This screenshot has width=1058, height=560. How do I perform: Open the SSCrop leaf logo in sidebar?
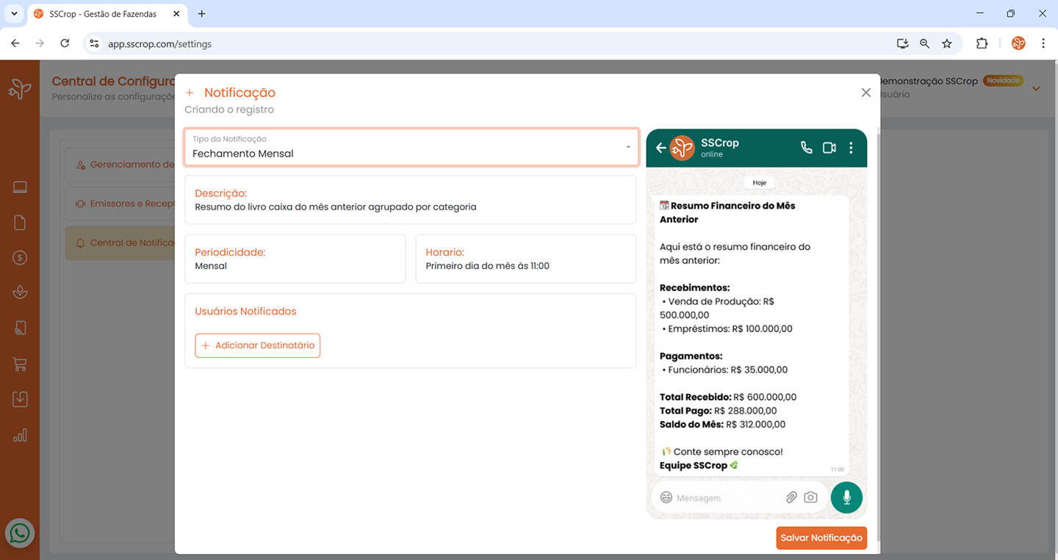[20, 89]
